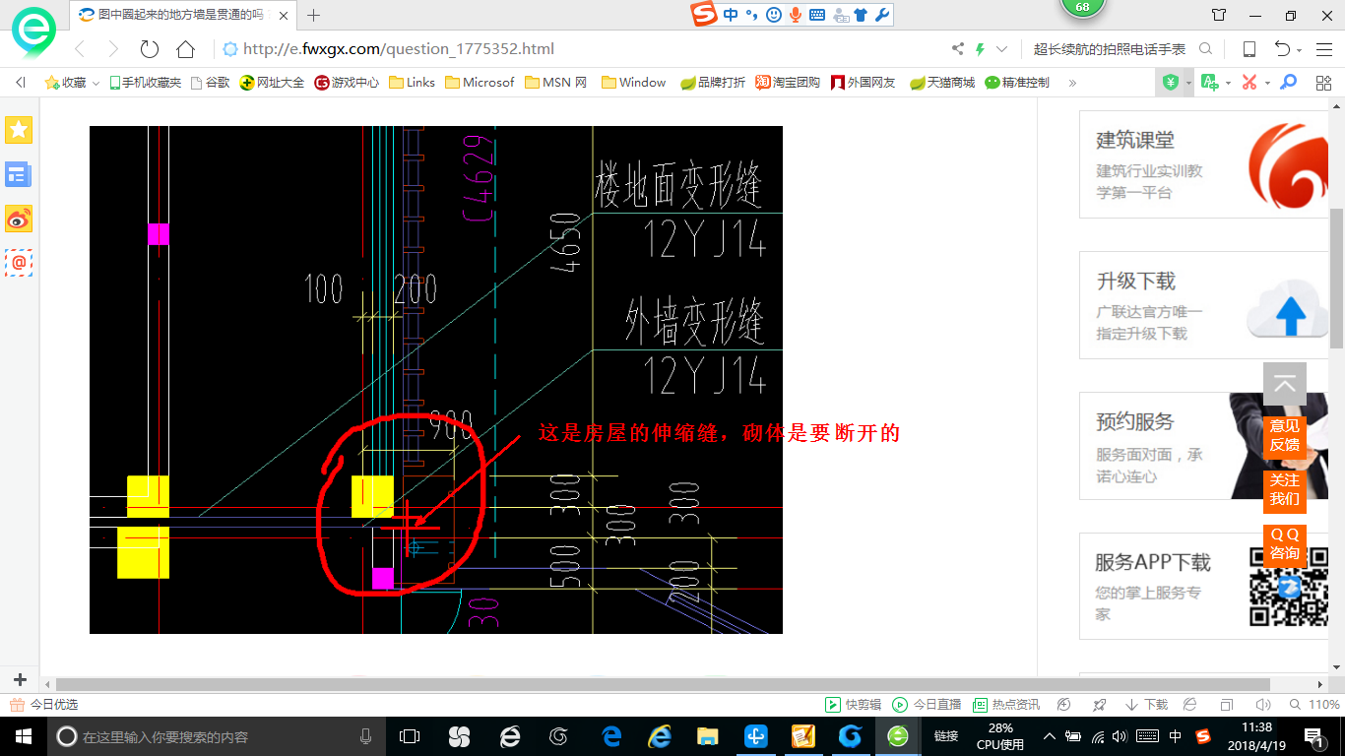Click the translate extension icon
1345x756 pixels.
1210,83
